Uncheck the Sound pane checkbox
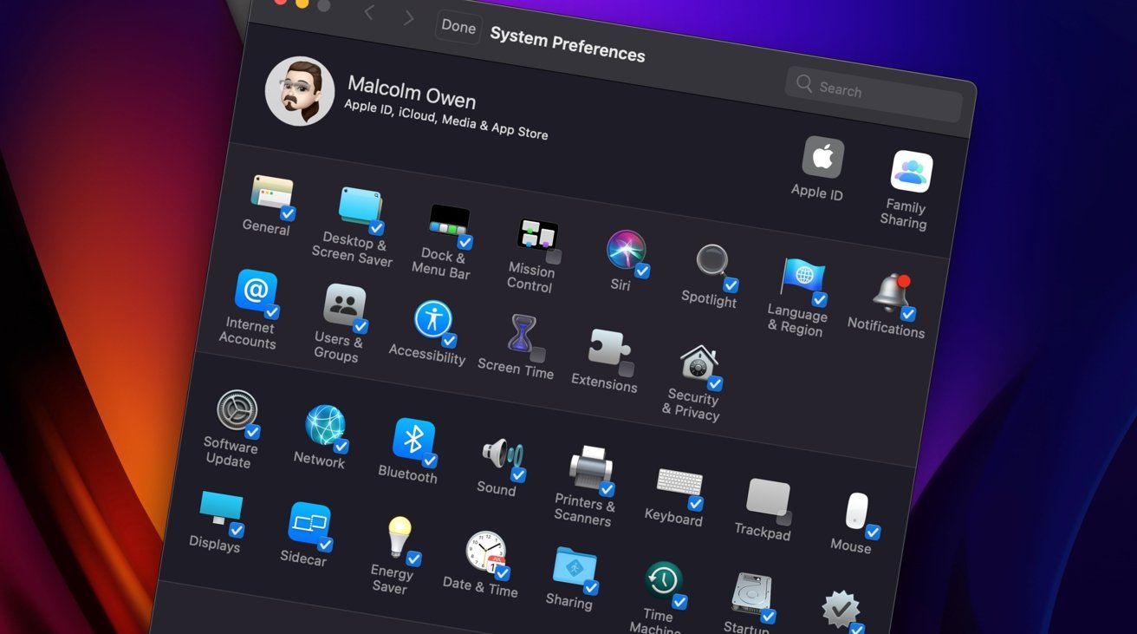This screenshot has width=1137, height=634. pyautogui.click(x=518, y=474)
